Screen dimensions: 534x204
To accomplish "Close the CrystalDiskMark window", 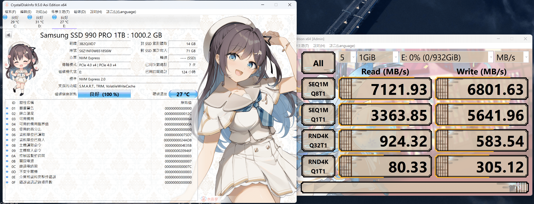I will click(x=525, y=39).
